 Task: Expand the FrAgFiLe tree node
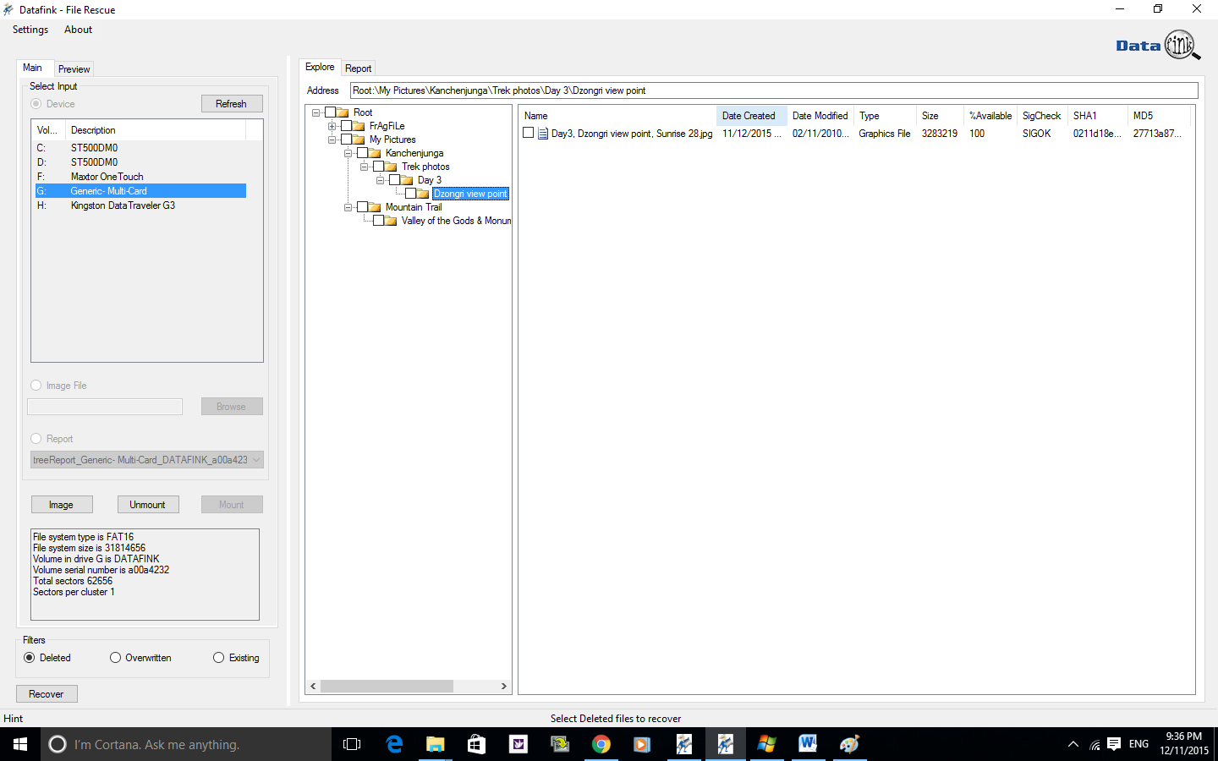tap(332, 126)
